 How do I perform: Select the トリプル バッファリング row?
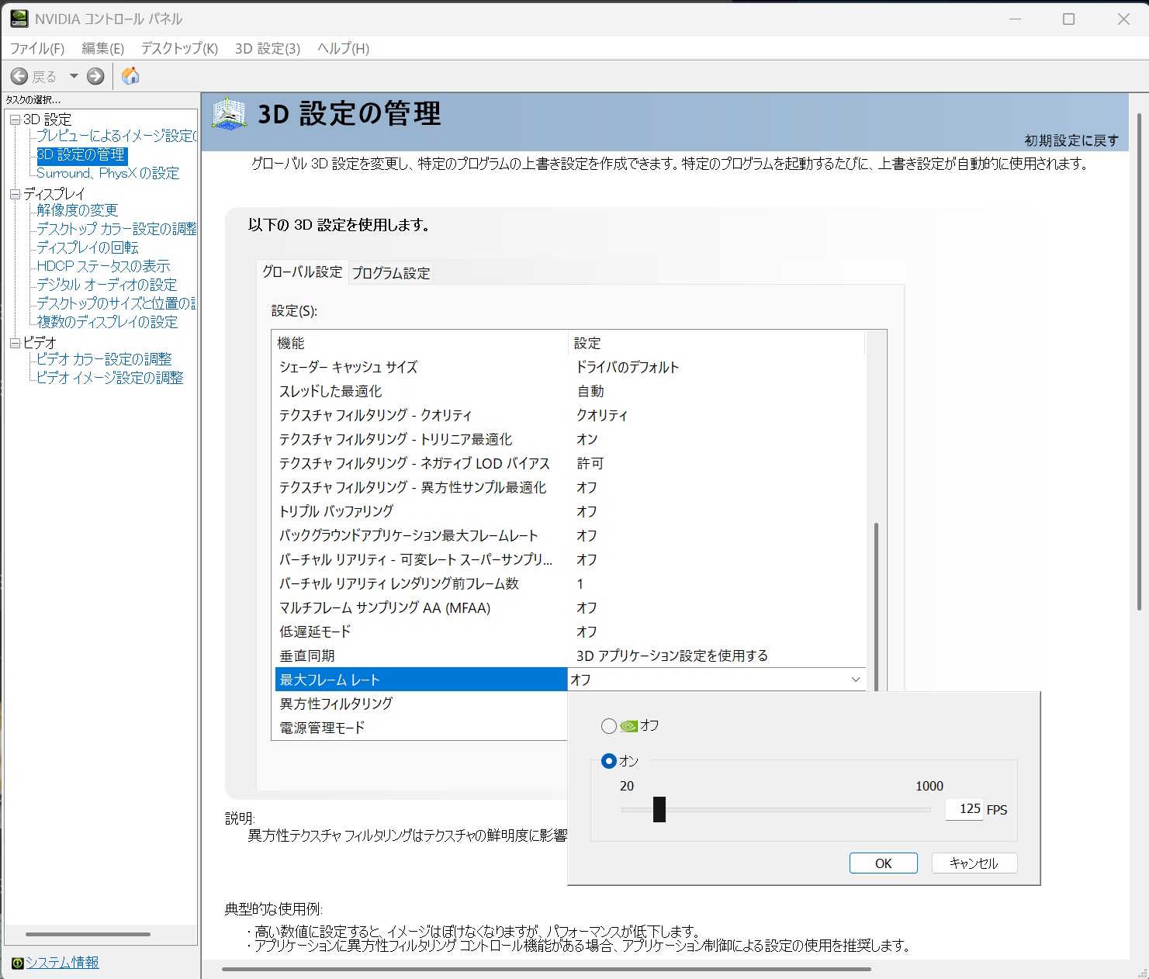click(570, 511)
